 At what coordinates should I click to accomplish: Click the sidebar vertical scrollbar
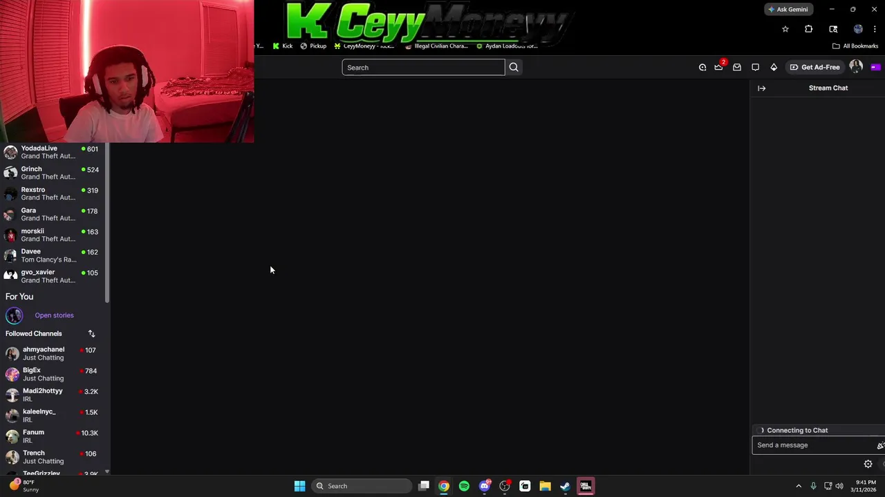coord(107,224)
